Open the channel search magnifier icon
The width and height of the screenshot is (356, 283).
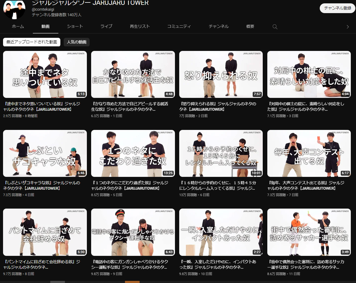click(x=275, y=27)
